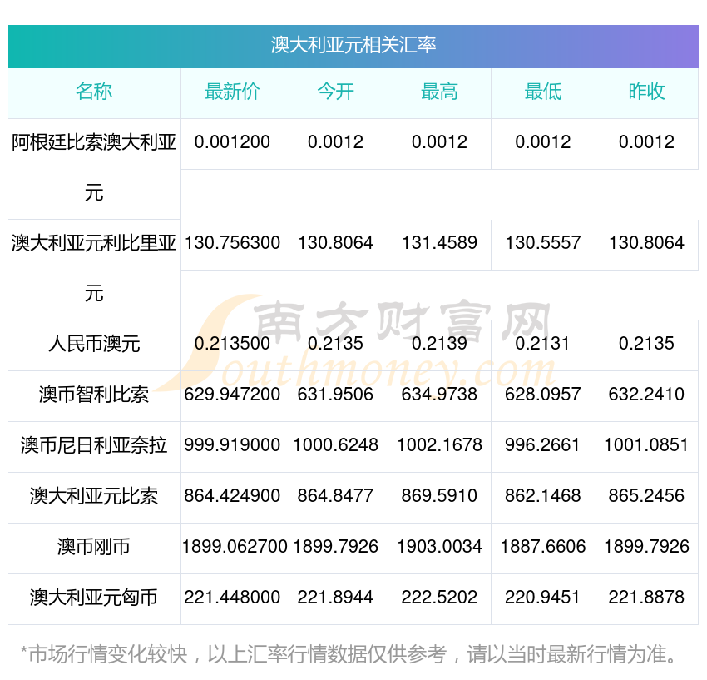The image size is (707, 680).
Task: Select the 人民币澳元 row name
Action: coord(94,344)
